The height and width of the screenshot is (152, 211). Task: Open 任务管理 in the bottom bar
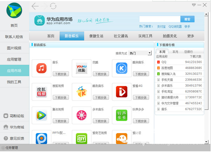tap(12, 148)
